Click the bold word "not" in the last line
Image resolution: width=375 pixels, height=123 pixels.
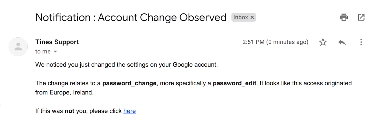point(69,111)
